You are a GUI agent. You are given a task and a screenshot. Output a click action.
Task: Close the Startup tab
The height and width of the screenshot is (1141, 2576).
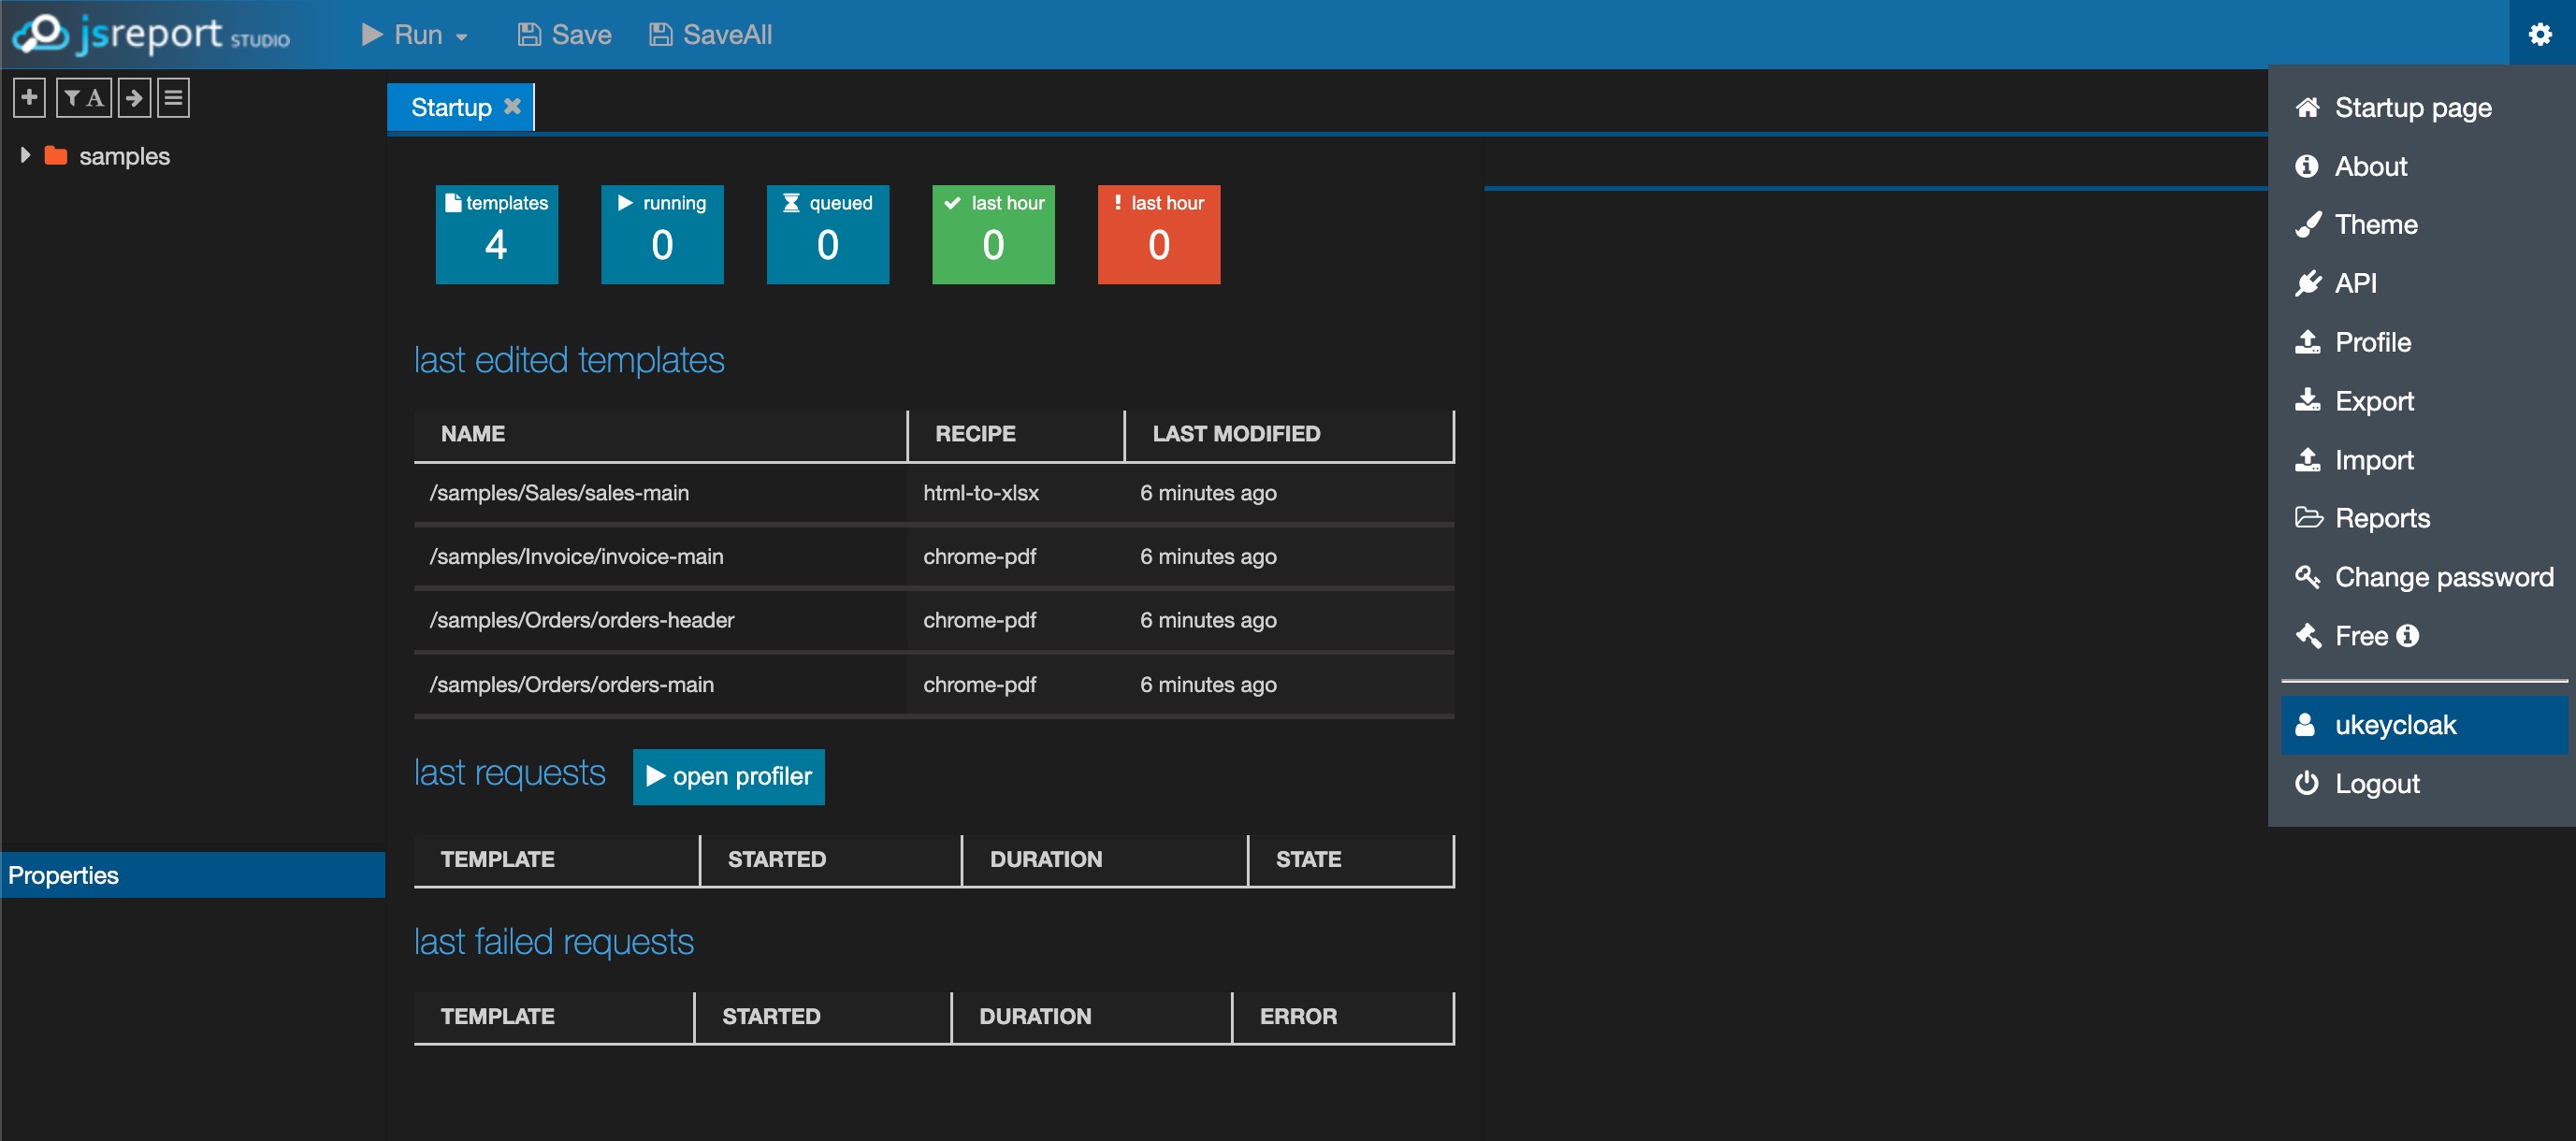pos(512,106)
